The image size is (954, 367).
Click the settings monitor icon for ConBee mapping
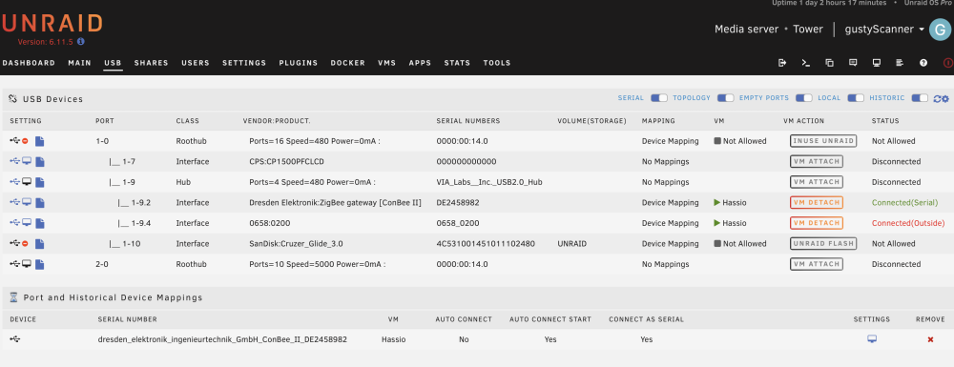(872, 339)
